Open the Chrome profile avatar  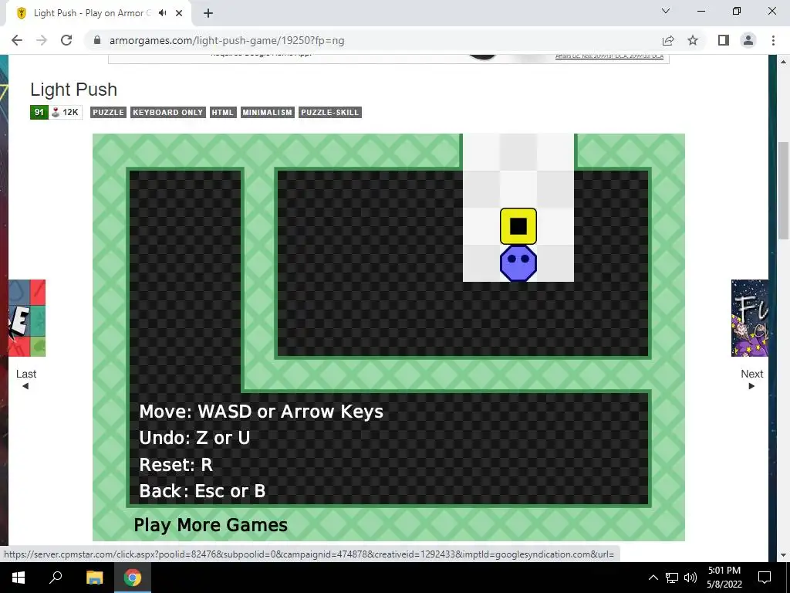tap(748, 40)
